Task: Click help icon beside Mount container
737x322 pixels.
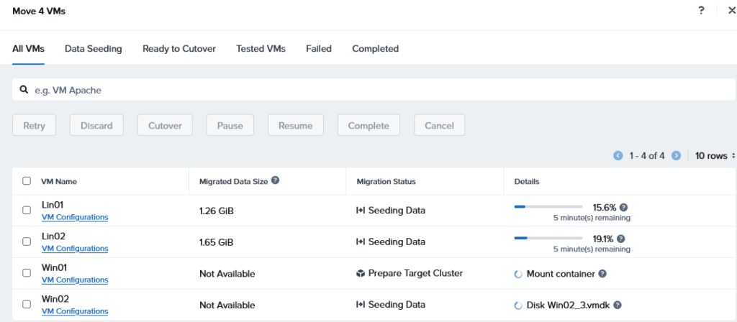Action: [x=602, y=274]
